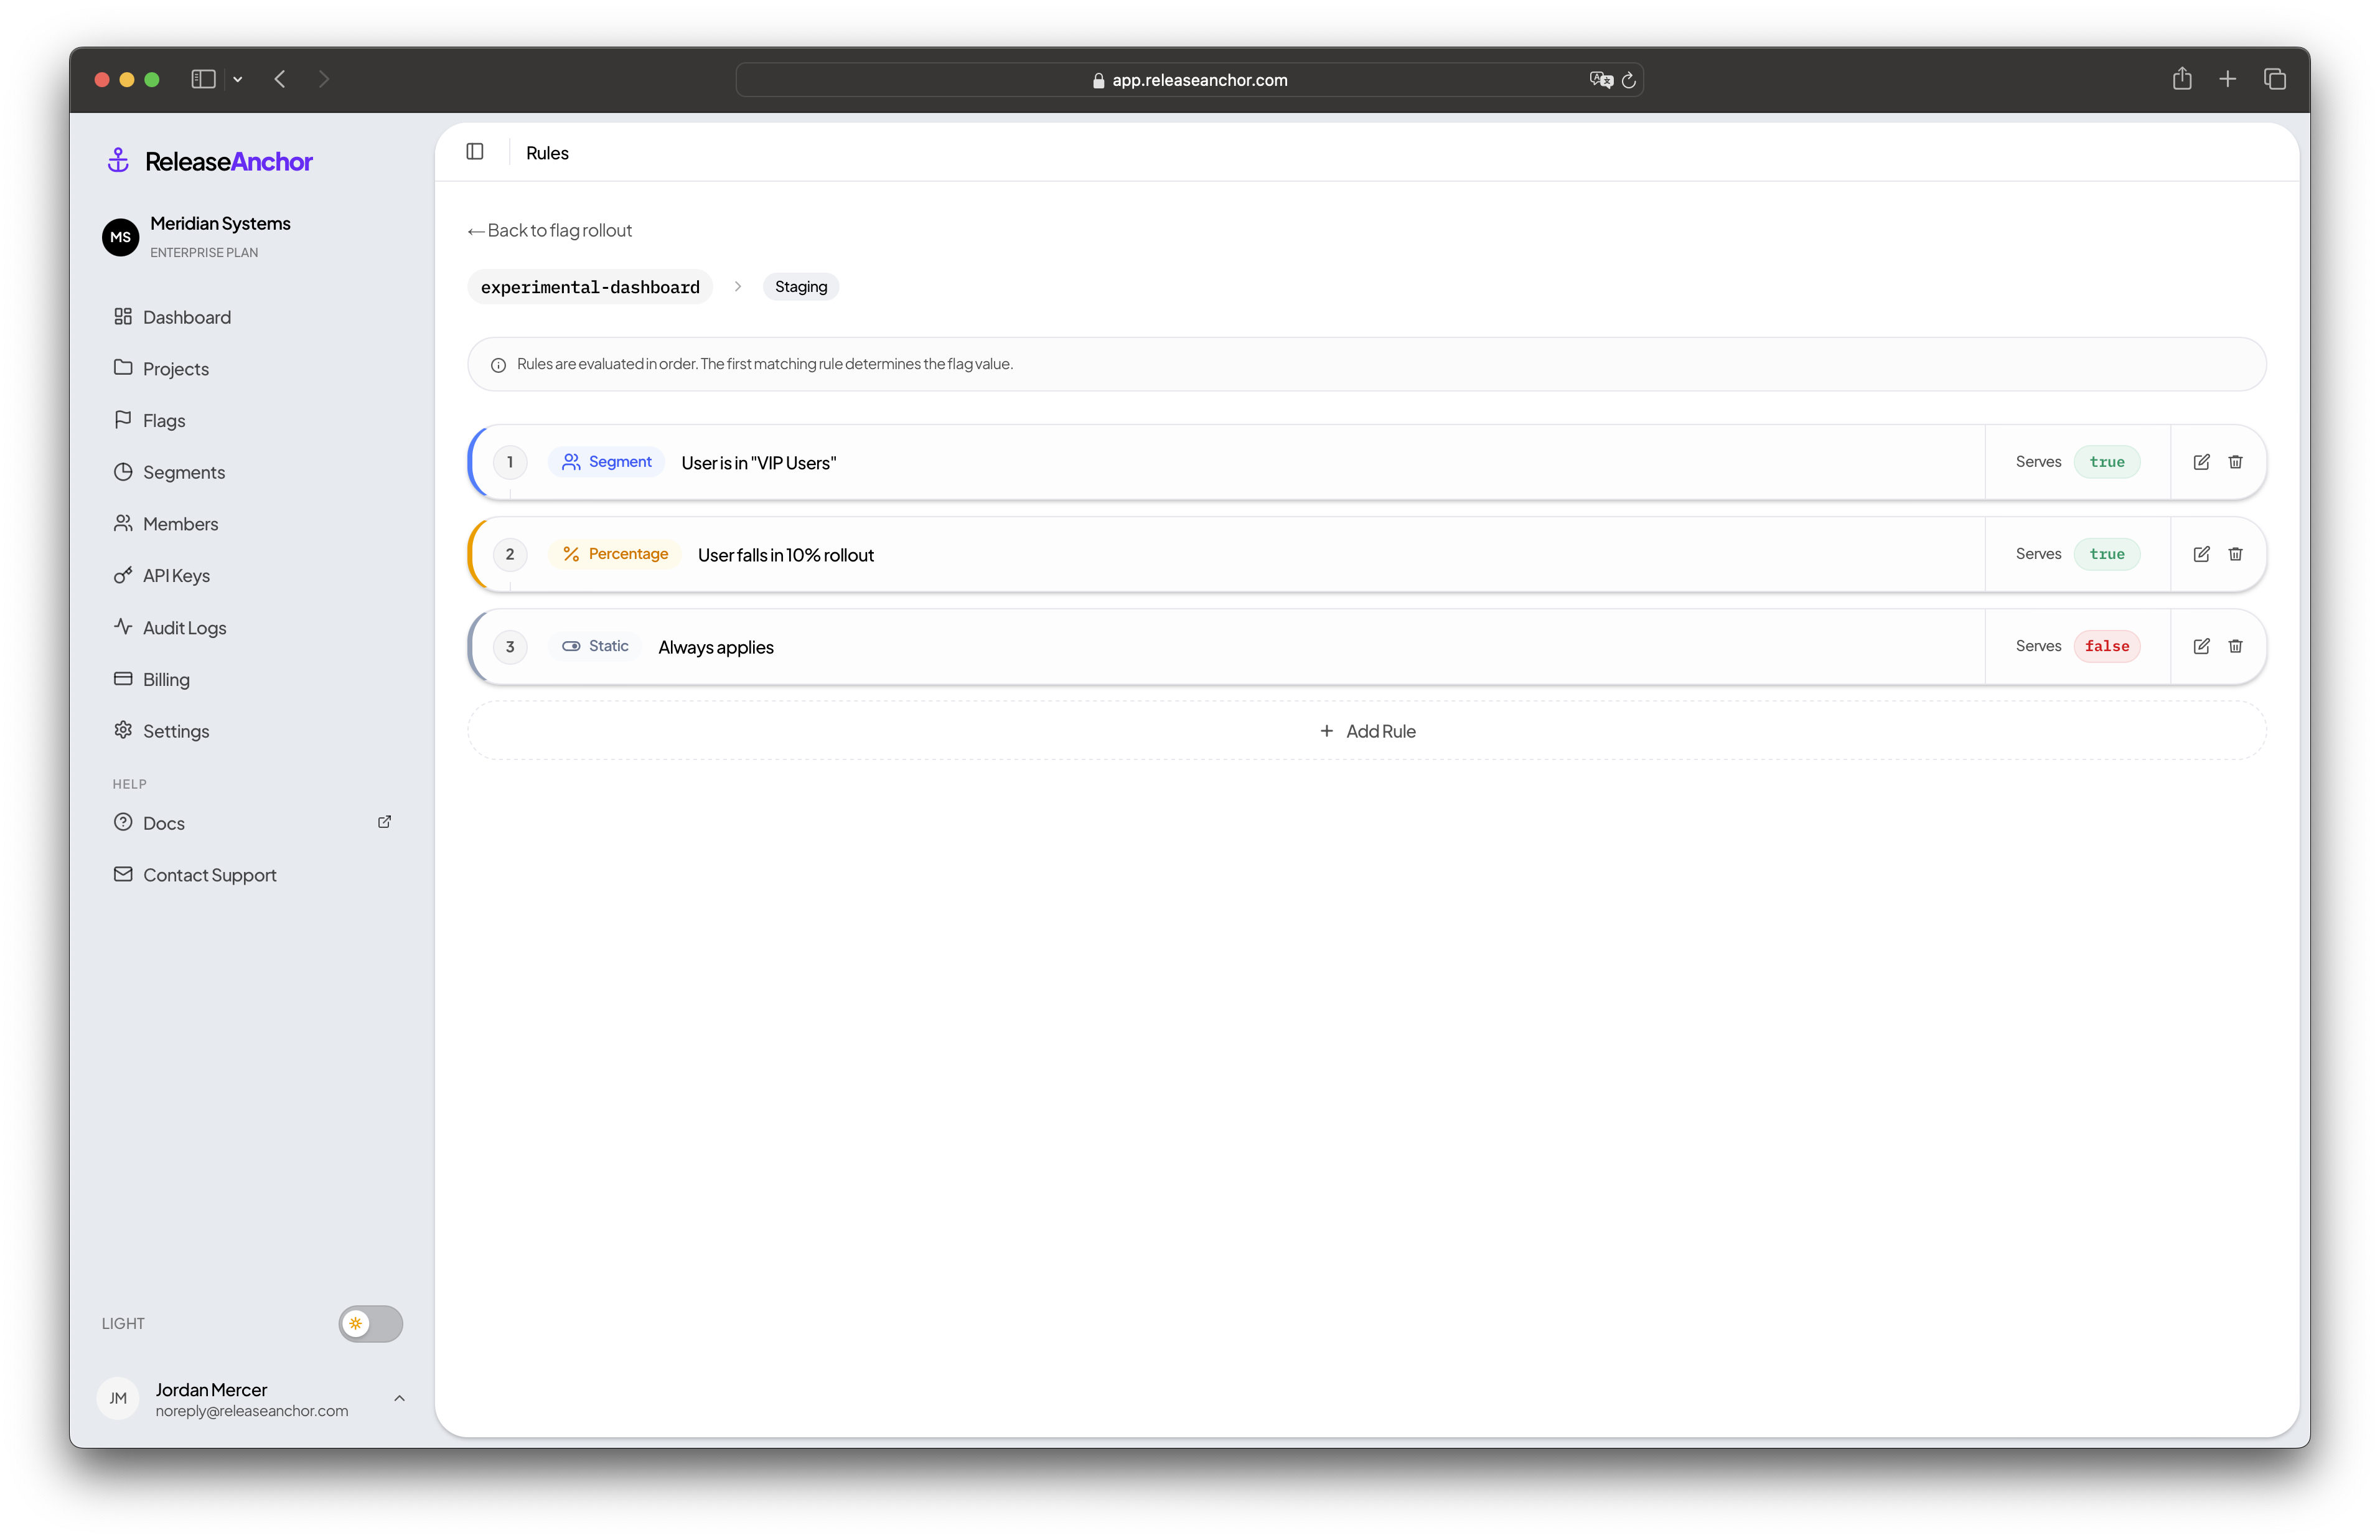
Task: Click the rule number 3 badge
Action: 510,646
